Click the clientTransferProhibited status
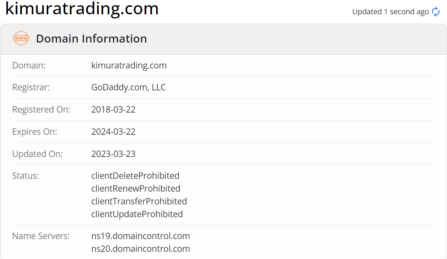The image size is (447, 259). click(x=139, y=201)
